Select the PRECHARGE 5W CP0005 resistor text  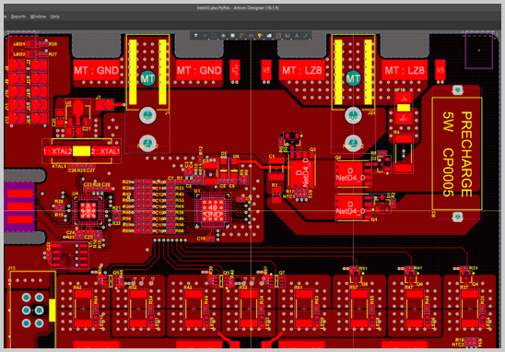[x=457, y=154]
